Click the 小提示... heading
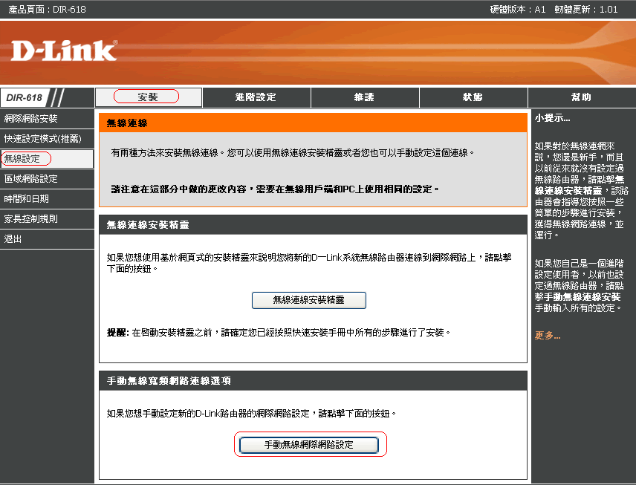This screenshot has width=636, height=485. tap(553, 118)
